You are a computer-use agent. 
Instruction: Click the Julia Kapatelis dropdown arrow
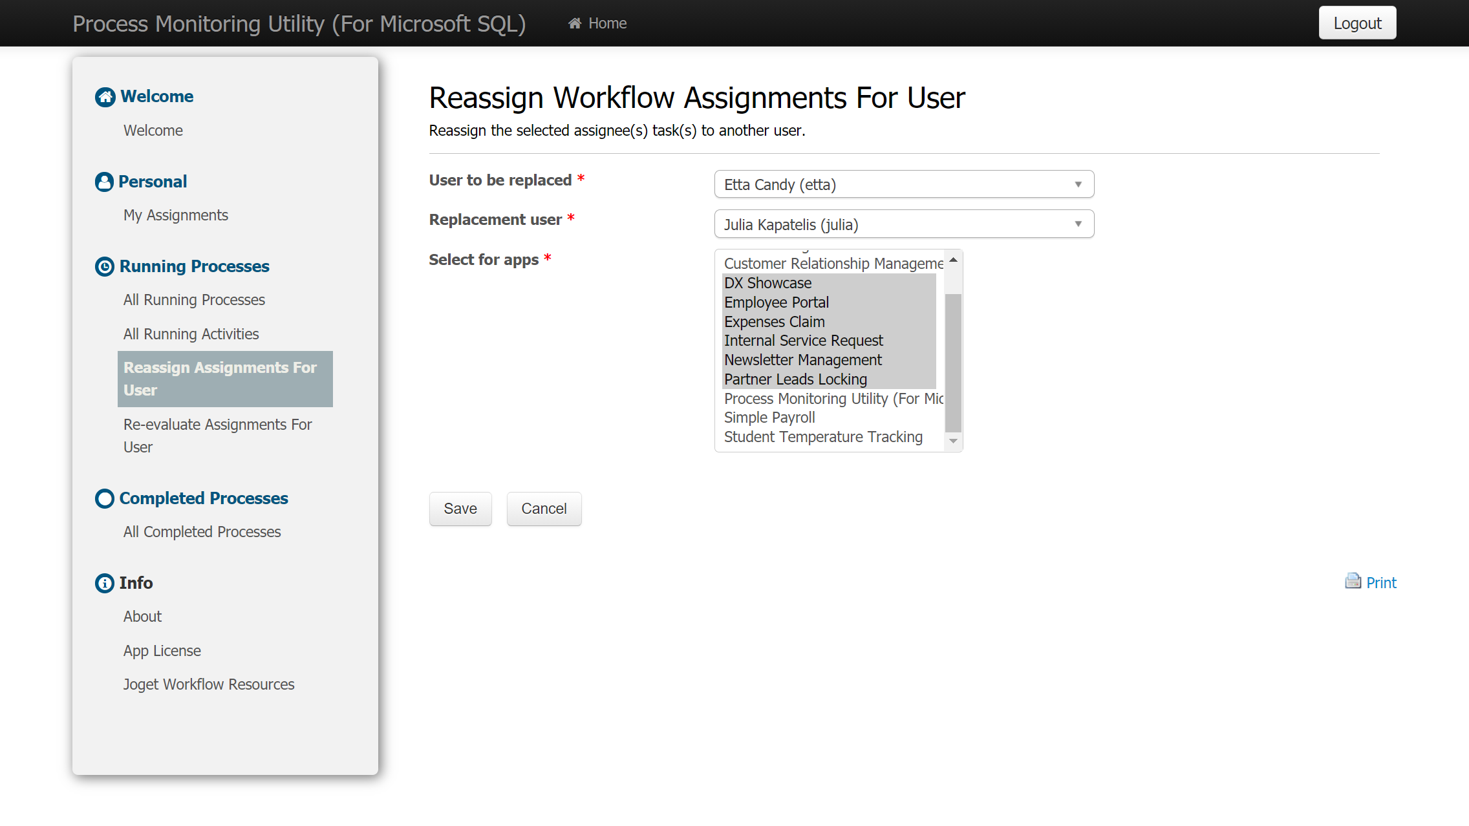click(1078, 224)
